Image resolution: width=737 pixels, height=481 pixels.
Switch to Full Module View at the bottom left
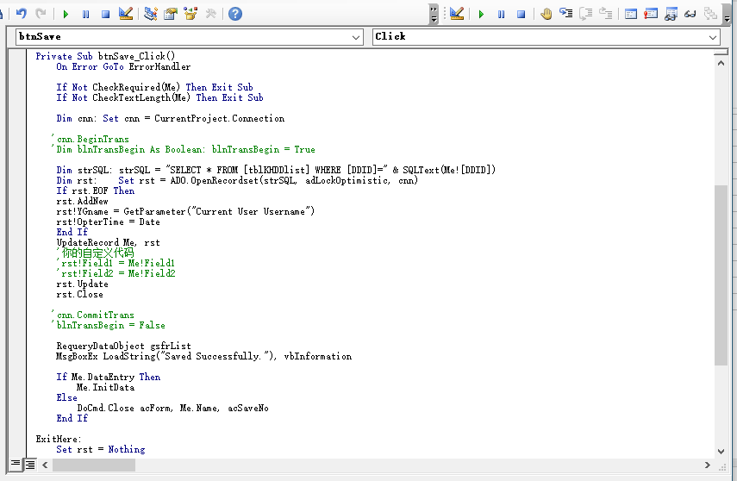pos(30,465)
